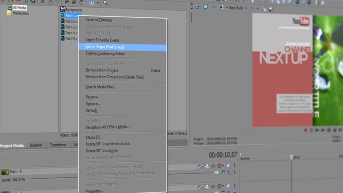Viewport: 343px width, 193px height.
Task: Click the red X remove media icon
Action: 43,1
